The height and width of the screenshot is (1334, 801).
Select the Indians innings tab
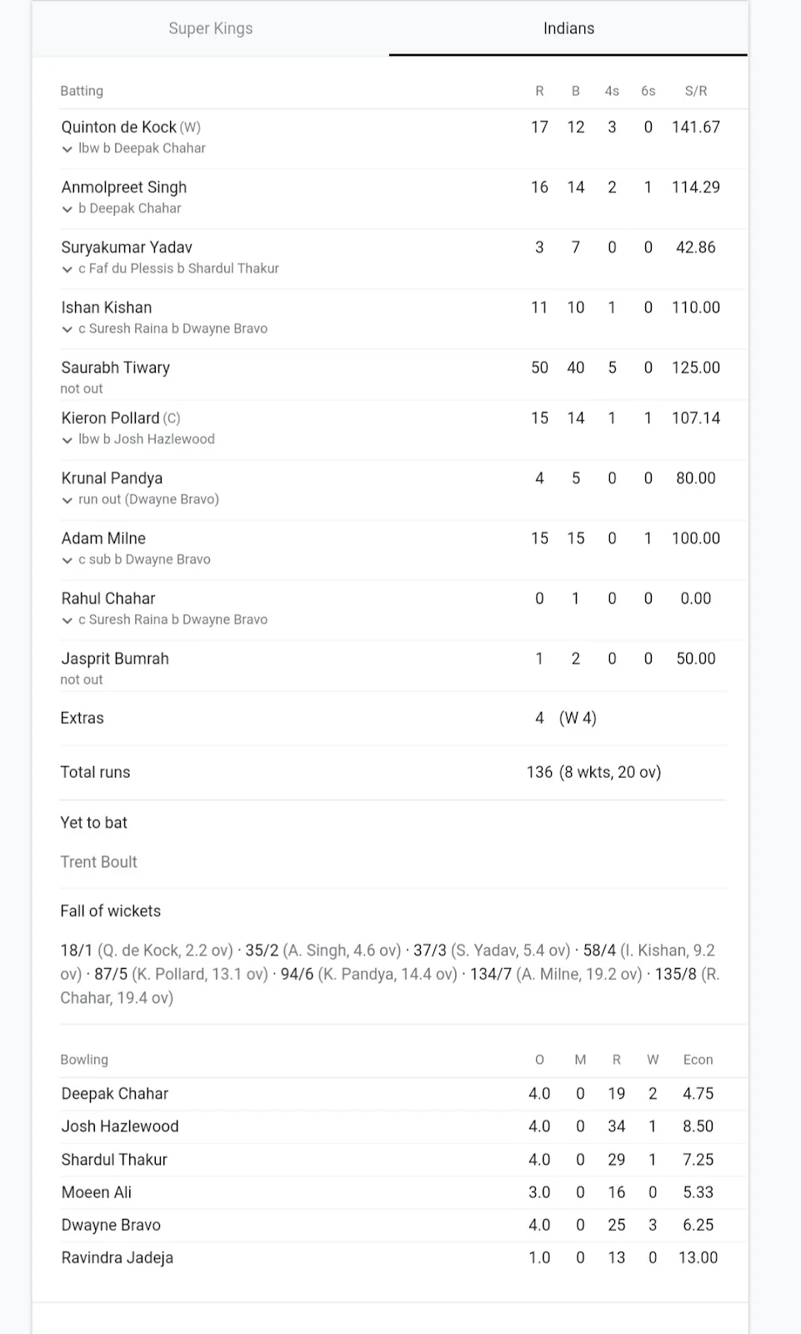tap(568, 28)
